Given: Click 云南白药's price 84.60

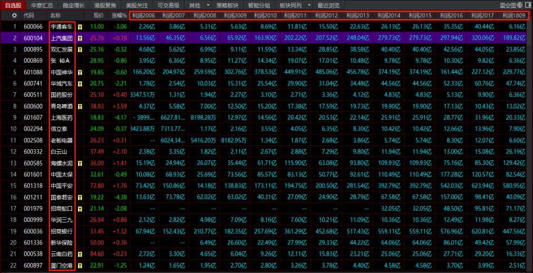Looking at the screenshot, I should 97,255.
